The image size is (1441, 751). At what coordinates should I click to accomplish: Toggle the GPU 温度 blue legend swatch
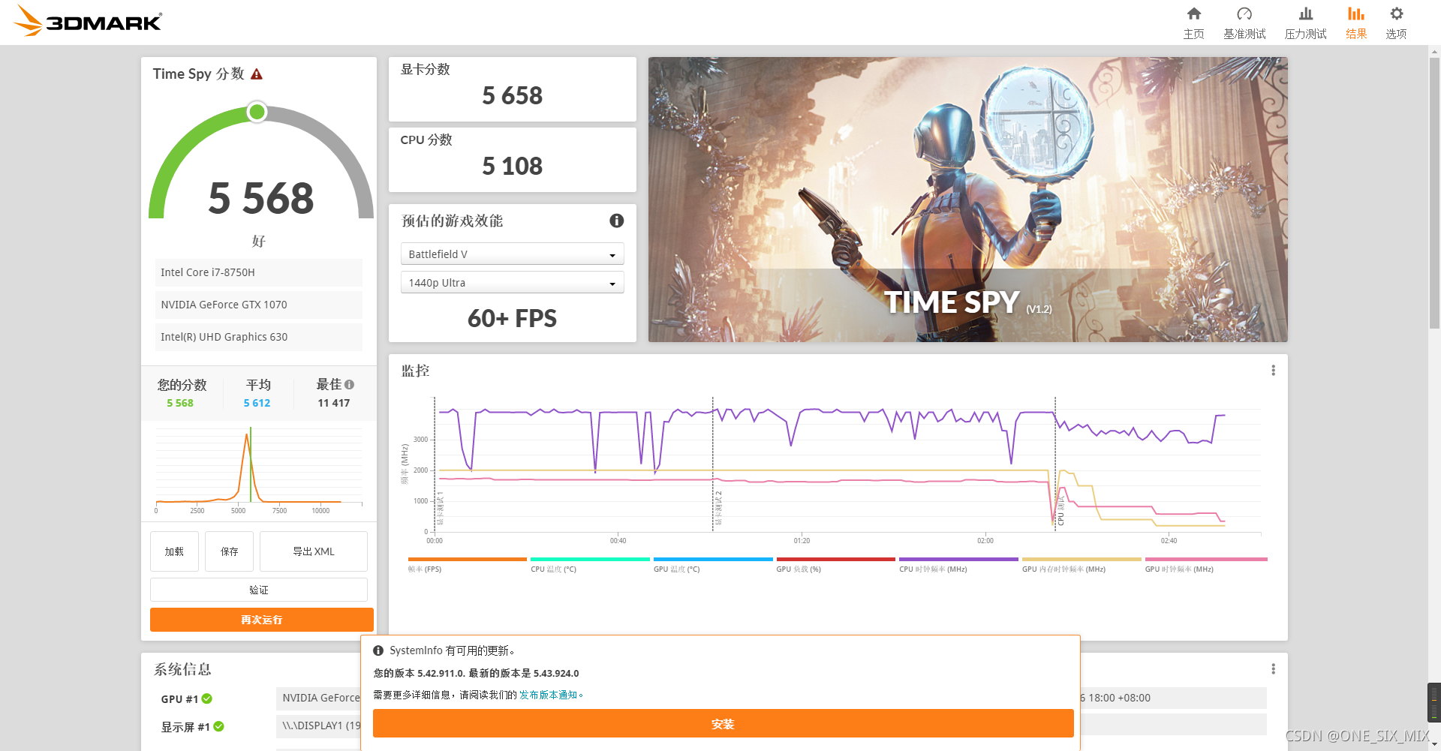713,560
